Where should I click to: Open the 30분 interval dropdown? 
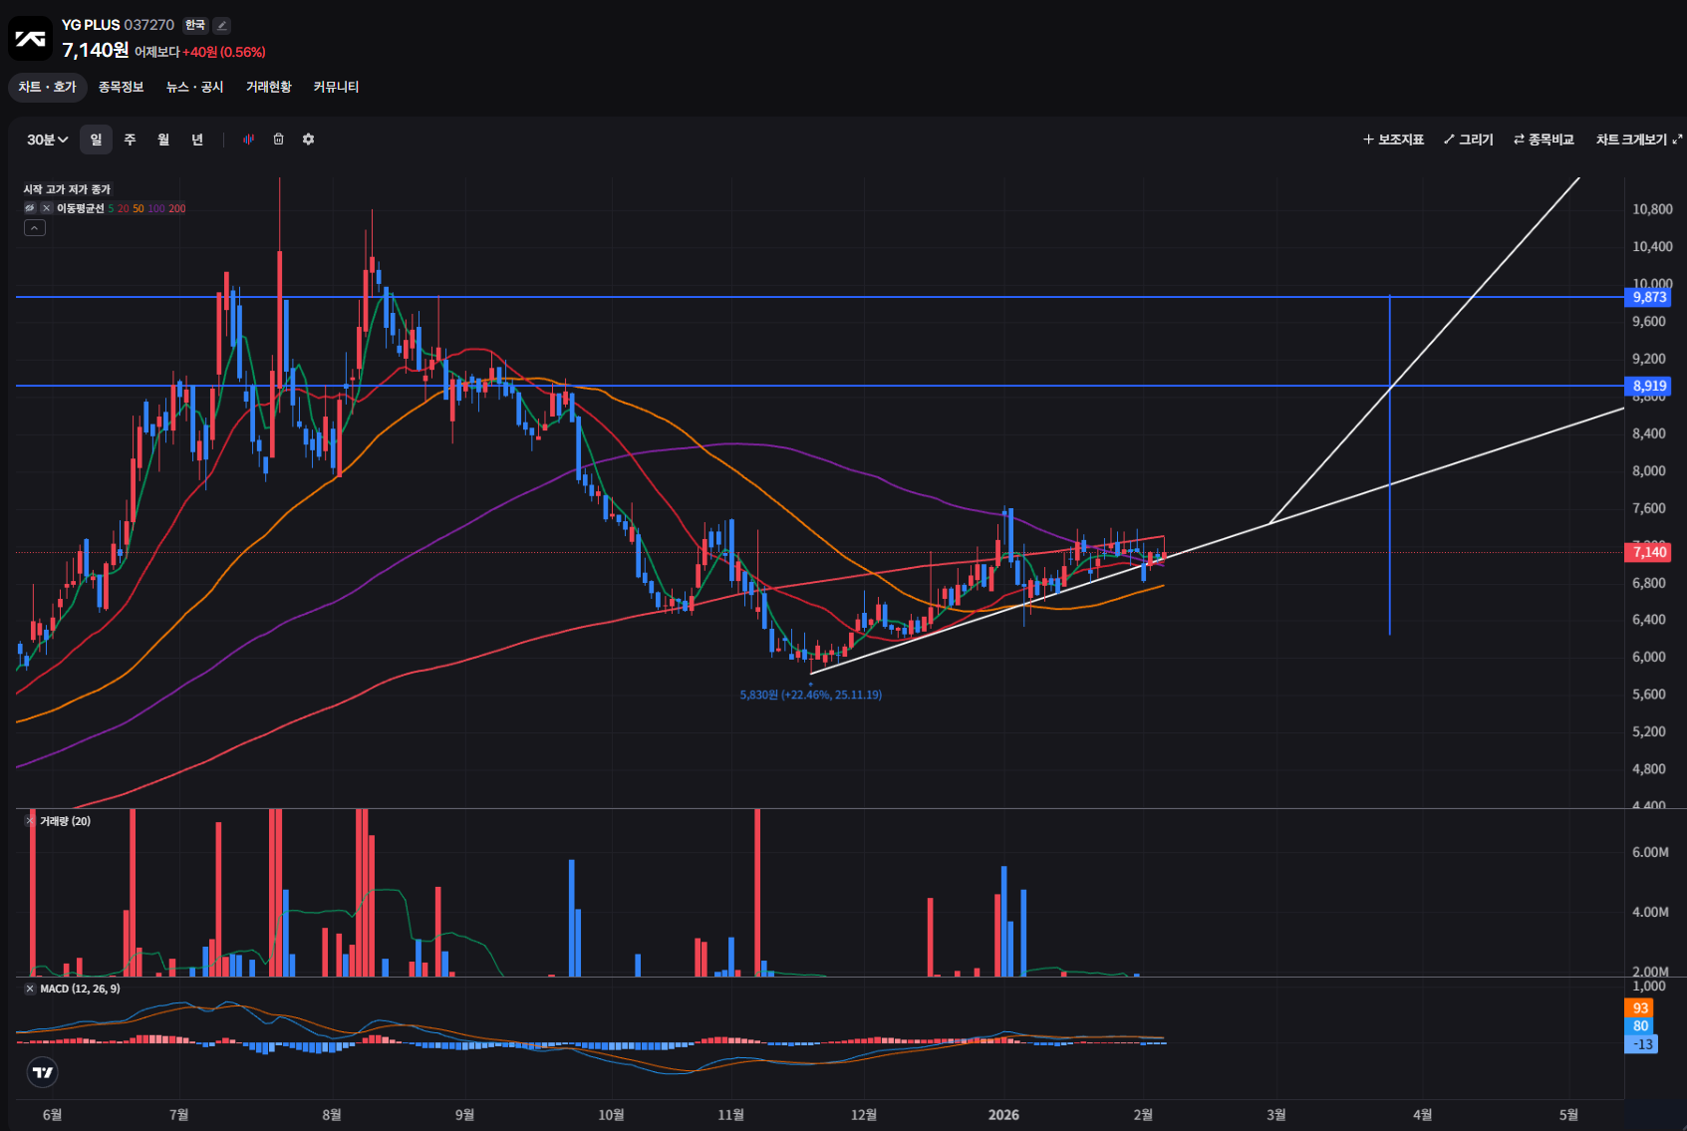(47, 140)
